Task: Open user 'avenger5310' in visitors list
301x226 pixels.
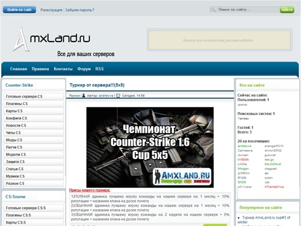Action: click(x=274, y=146)
